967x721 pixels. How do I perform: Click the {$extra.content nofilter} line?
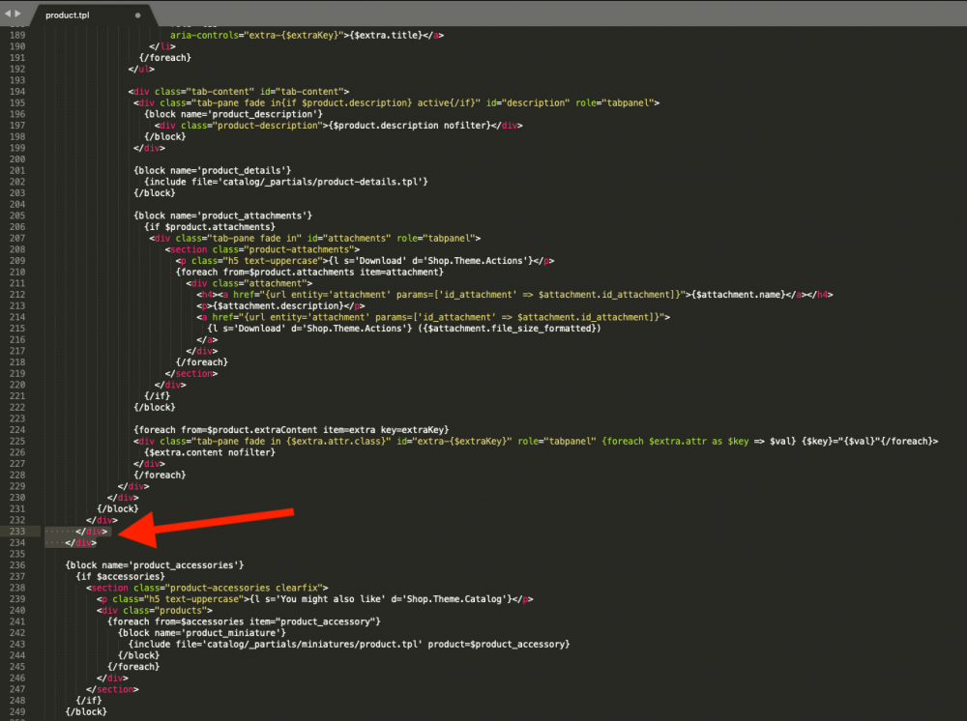[x=210, y=452]
